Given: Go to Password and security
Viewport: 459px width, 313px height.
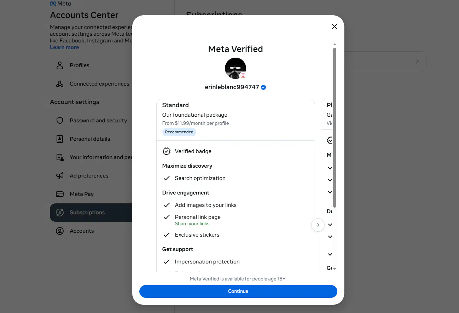Looking at the screenshot, I should tap(91, 121).
